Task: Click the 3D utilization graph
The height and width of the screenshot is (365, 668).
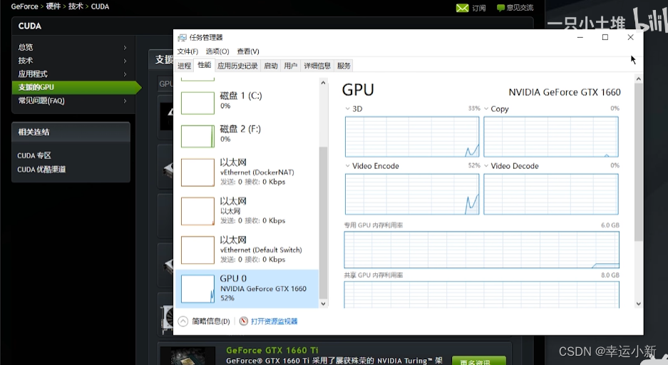Action: coord(412,137)
